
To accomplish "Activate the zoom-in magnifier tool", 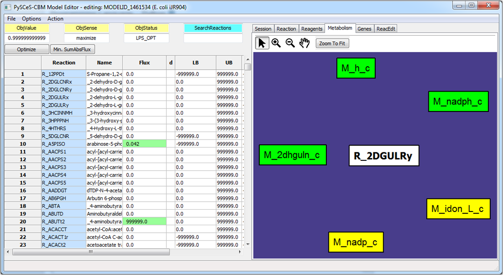I will click(x=276, y=43).
